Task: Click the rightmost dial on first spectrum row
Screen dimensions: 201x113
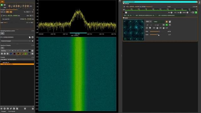Action: click(x=33, y=51)
